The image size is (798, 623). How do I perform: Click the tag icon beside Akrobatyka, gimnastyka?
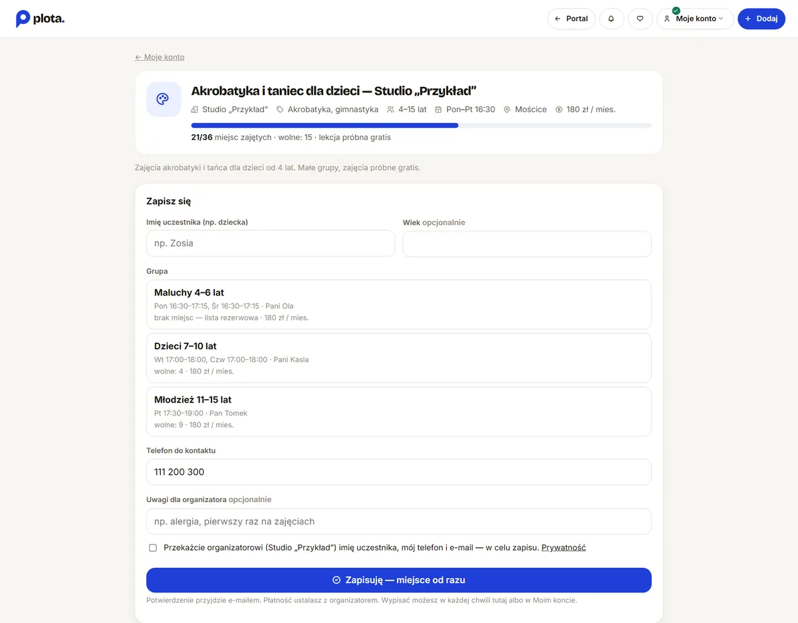281,110
